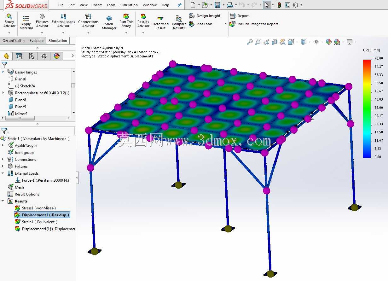The height and width of the screenshot is (281, 388).
Task: Select the Deformed Result tool
Action: 160,23
